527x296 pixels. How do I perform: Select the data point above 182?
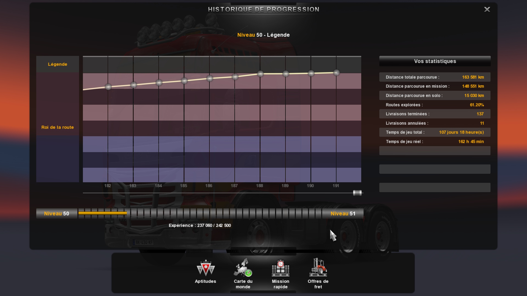(x=108, y=87)
